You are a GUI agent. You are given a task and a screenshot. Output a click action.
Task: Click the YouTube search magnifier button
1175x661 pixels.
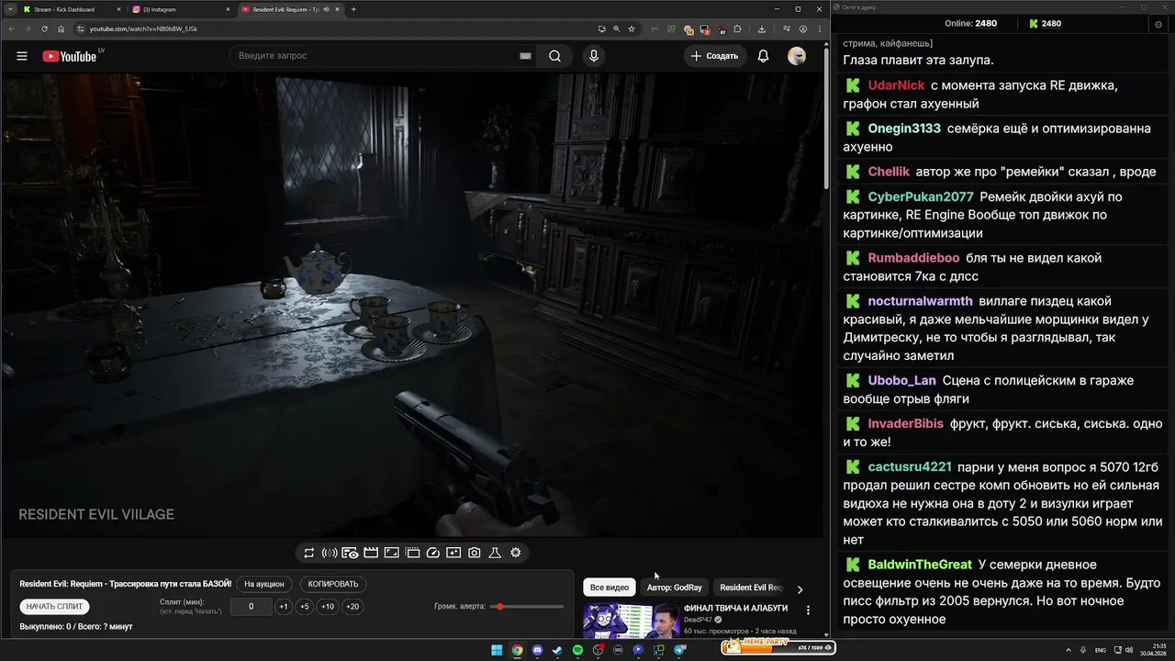[x=554, y=56]
